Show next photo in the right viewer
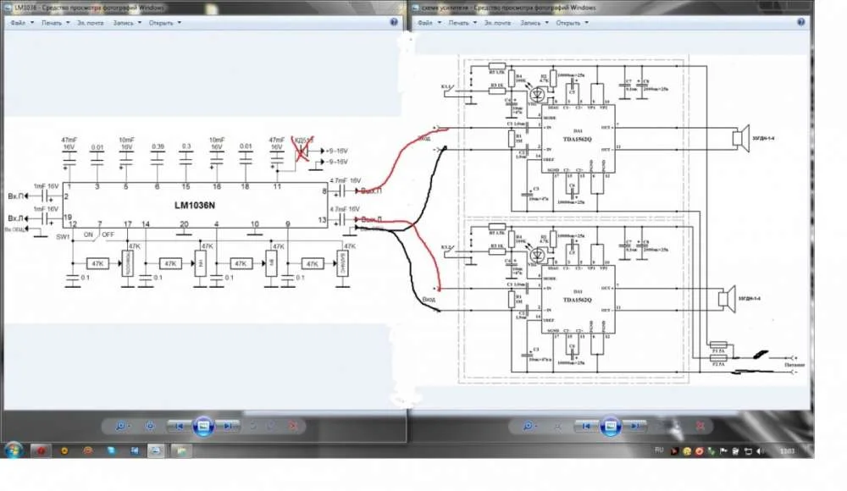Image resolution: width=847 pixels, height=491 pixels. [x=636, y=426]
